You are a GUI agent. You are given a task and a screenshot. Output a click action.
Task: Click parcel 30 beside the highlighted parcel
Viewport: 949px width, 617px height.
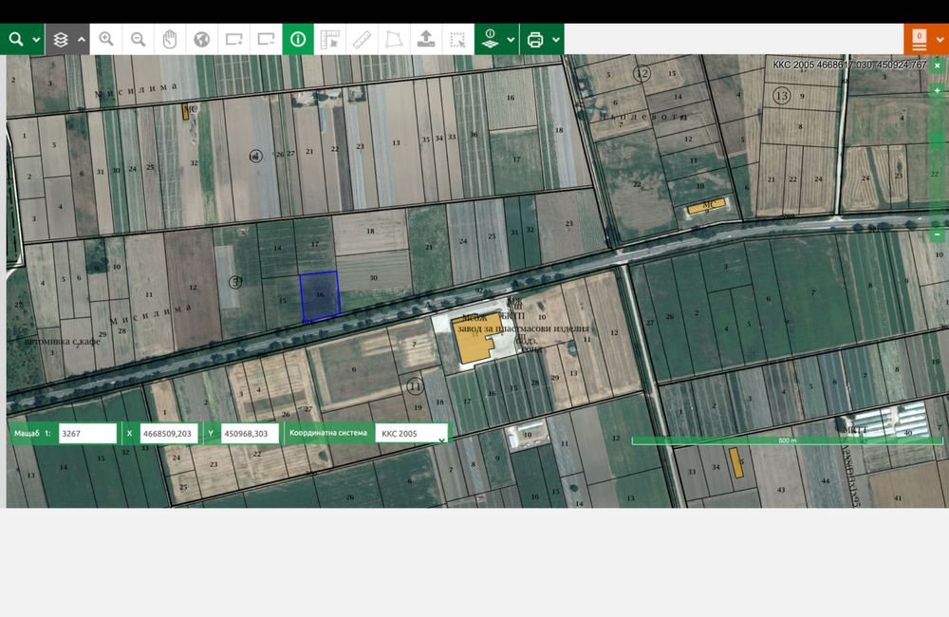[373, 277]
